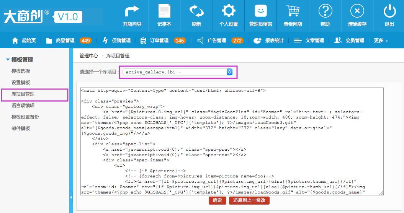Select 库项目管理 in the sidebar

point(23,94)
